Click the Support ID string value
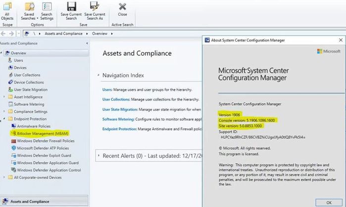The height and width of the screenshot is (207, 346). [x=263, y=137]
